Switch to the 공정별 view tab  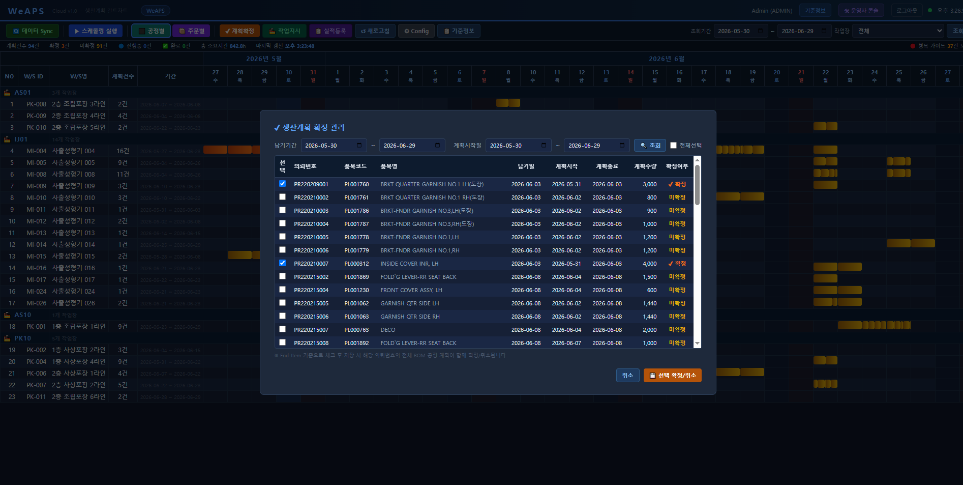coord(151,31)
